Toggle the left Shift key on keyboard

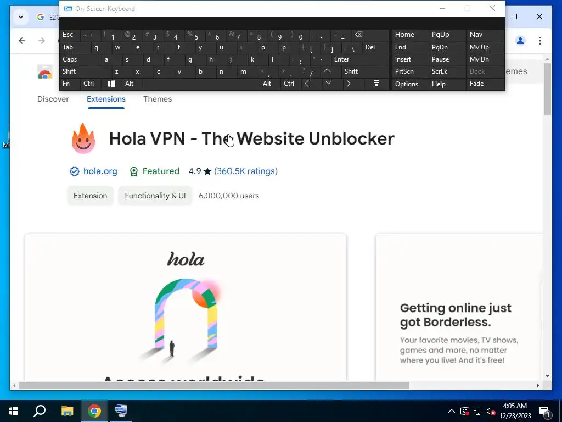click(x=85, y=71)
